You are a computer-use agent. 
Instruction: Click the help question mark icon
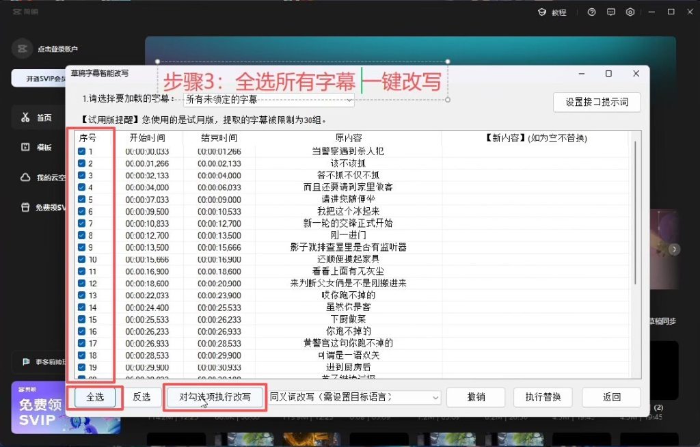coord(591,12)
